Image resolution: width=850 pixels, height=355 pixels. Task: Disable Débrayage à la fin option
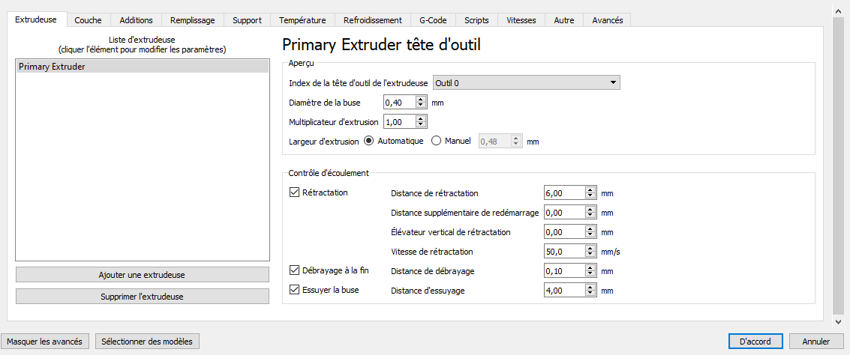click(295, 270)
